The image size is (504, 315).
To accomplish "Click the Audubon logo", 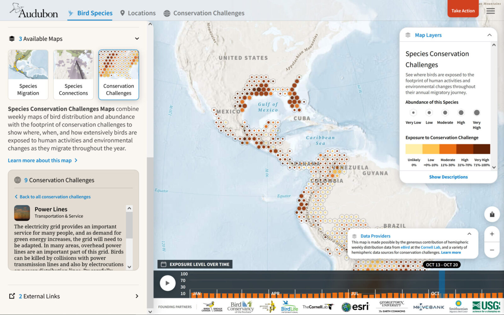I will coord(34,11).
